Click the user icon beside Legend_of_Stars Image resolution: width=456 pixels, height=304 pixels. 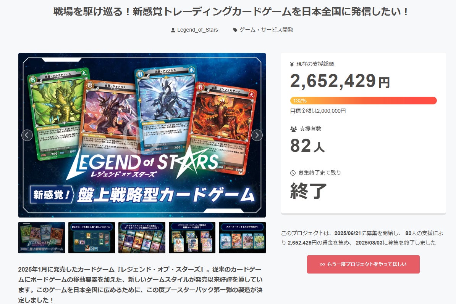(x=173, y=30)
